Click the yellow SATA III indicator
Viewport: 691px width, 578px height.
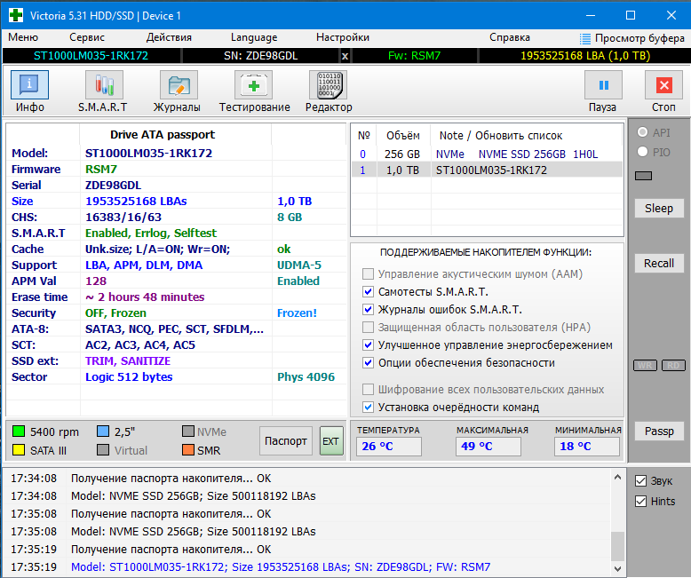coord(19,450)
